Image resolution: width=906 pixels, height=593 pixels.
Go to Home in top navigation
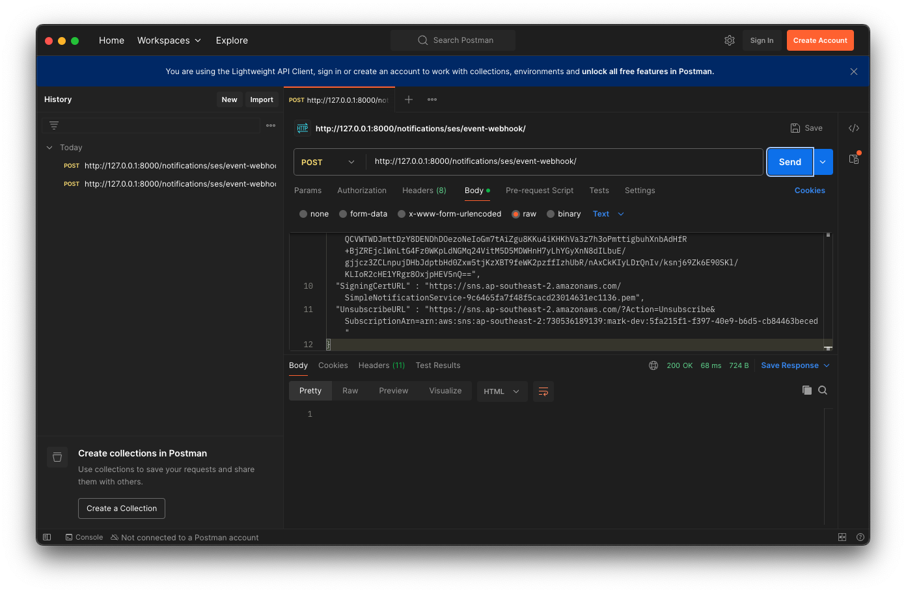(x=111, y=40)
